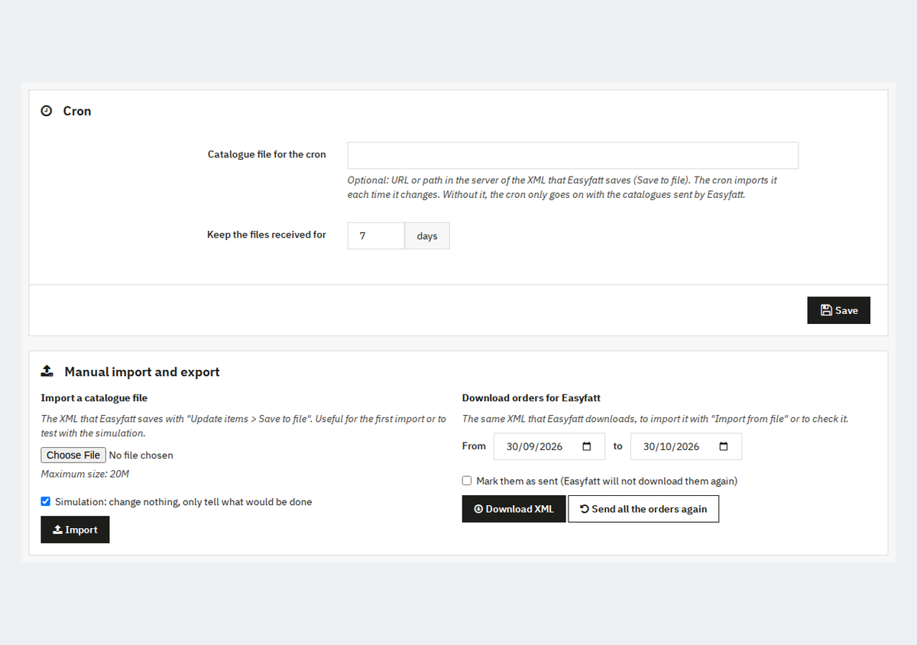Image resolution: width=917 pixels, height=645 pixels.
Task: Click Send all the orders again
Action: tap(643, 509)
